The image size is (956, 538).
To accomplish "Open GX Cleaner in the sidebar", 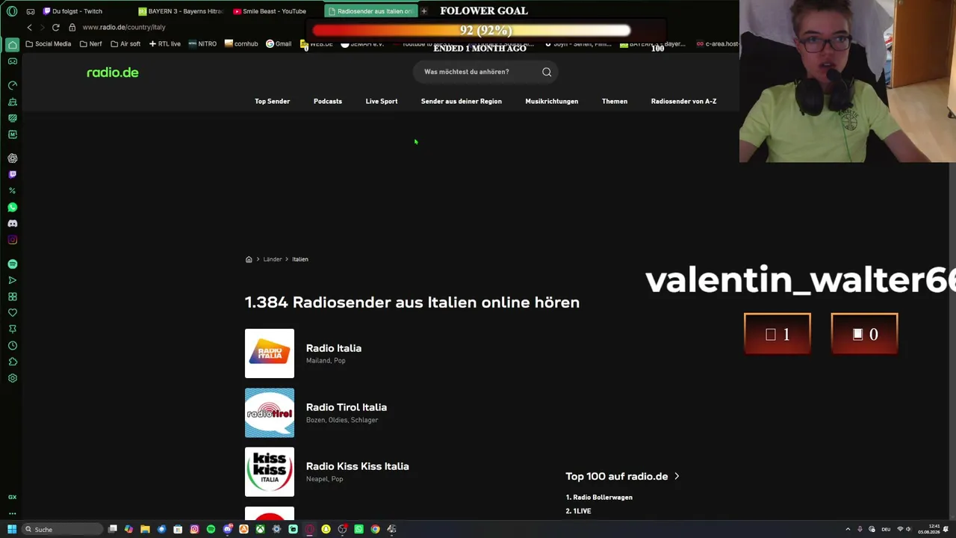I will tap(13, 102).
